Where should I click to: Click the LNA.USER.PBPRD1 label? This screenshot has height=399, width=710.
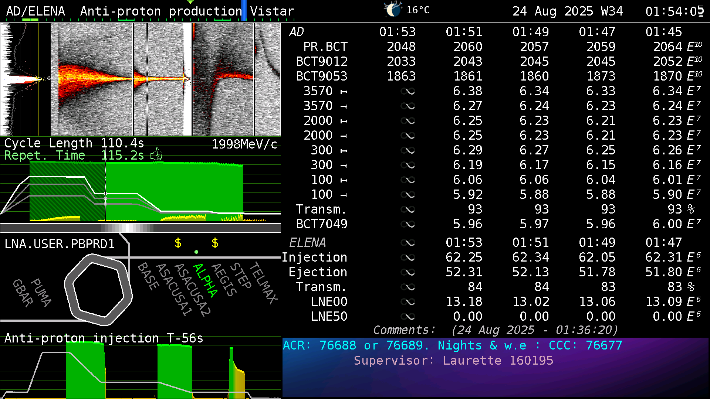click(x=60, y=244)
